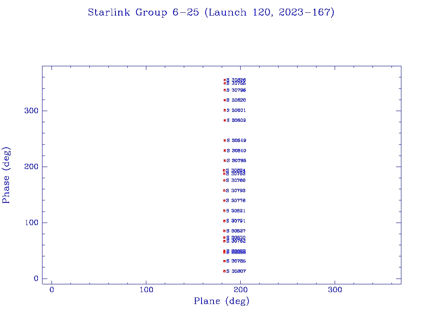Select the red data point for S 30809
This screenshot has height=316, width=422.
pos(225,121)
